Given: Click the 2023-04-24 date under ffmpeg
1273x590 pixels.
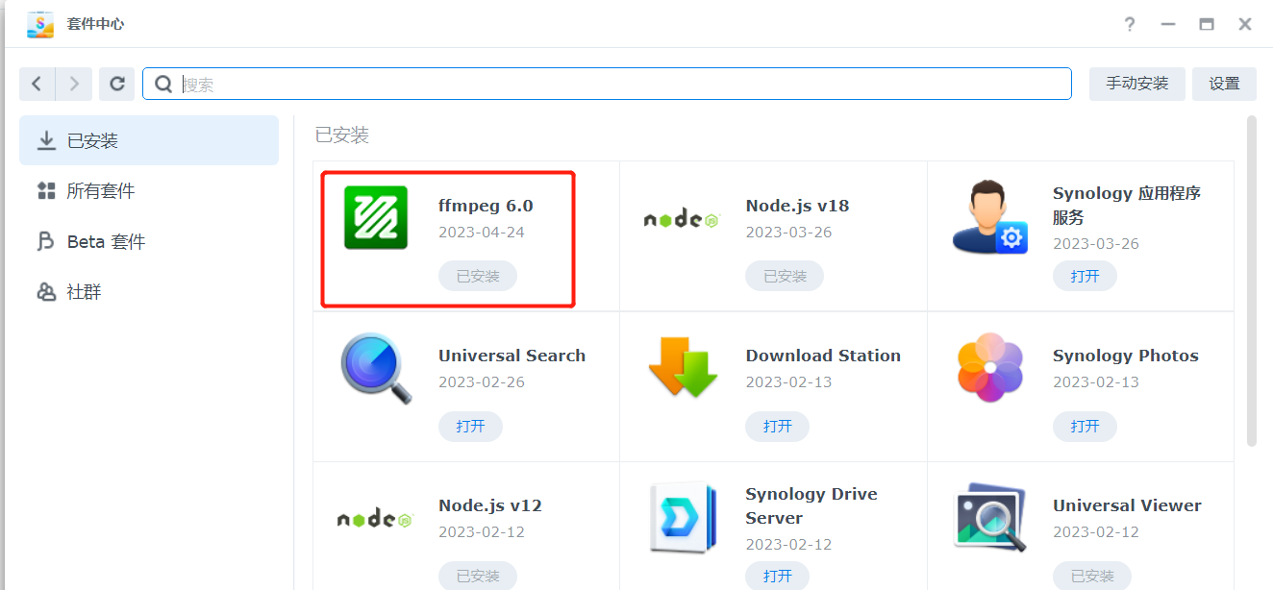Looking at the screenshot, I should [x=482, y=233].
